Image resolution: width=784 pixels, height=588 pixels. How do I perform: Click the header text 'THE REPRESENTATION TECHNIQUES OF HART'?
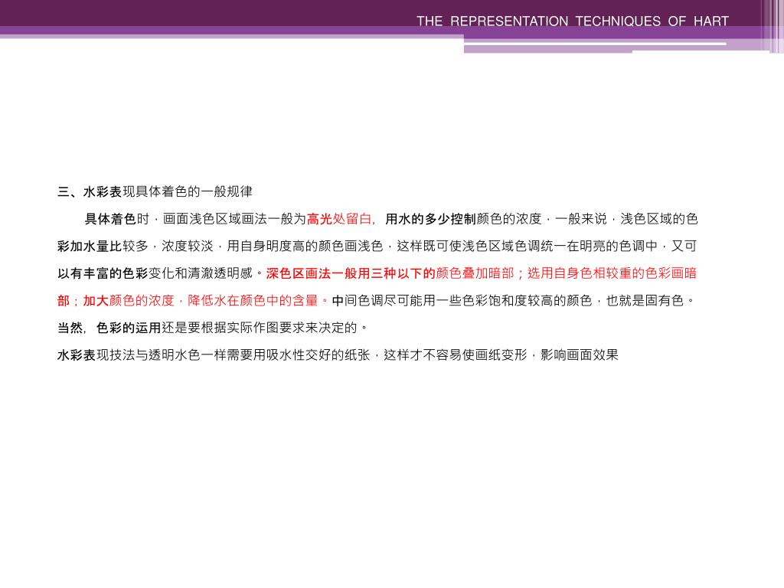pyautogui.click(x=573, y=21)
